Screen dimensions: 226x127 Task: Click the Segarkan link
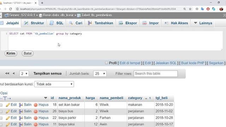tap(216, 63)
